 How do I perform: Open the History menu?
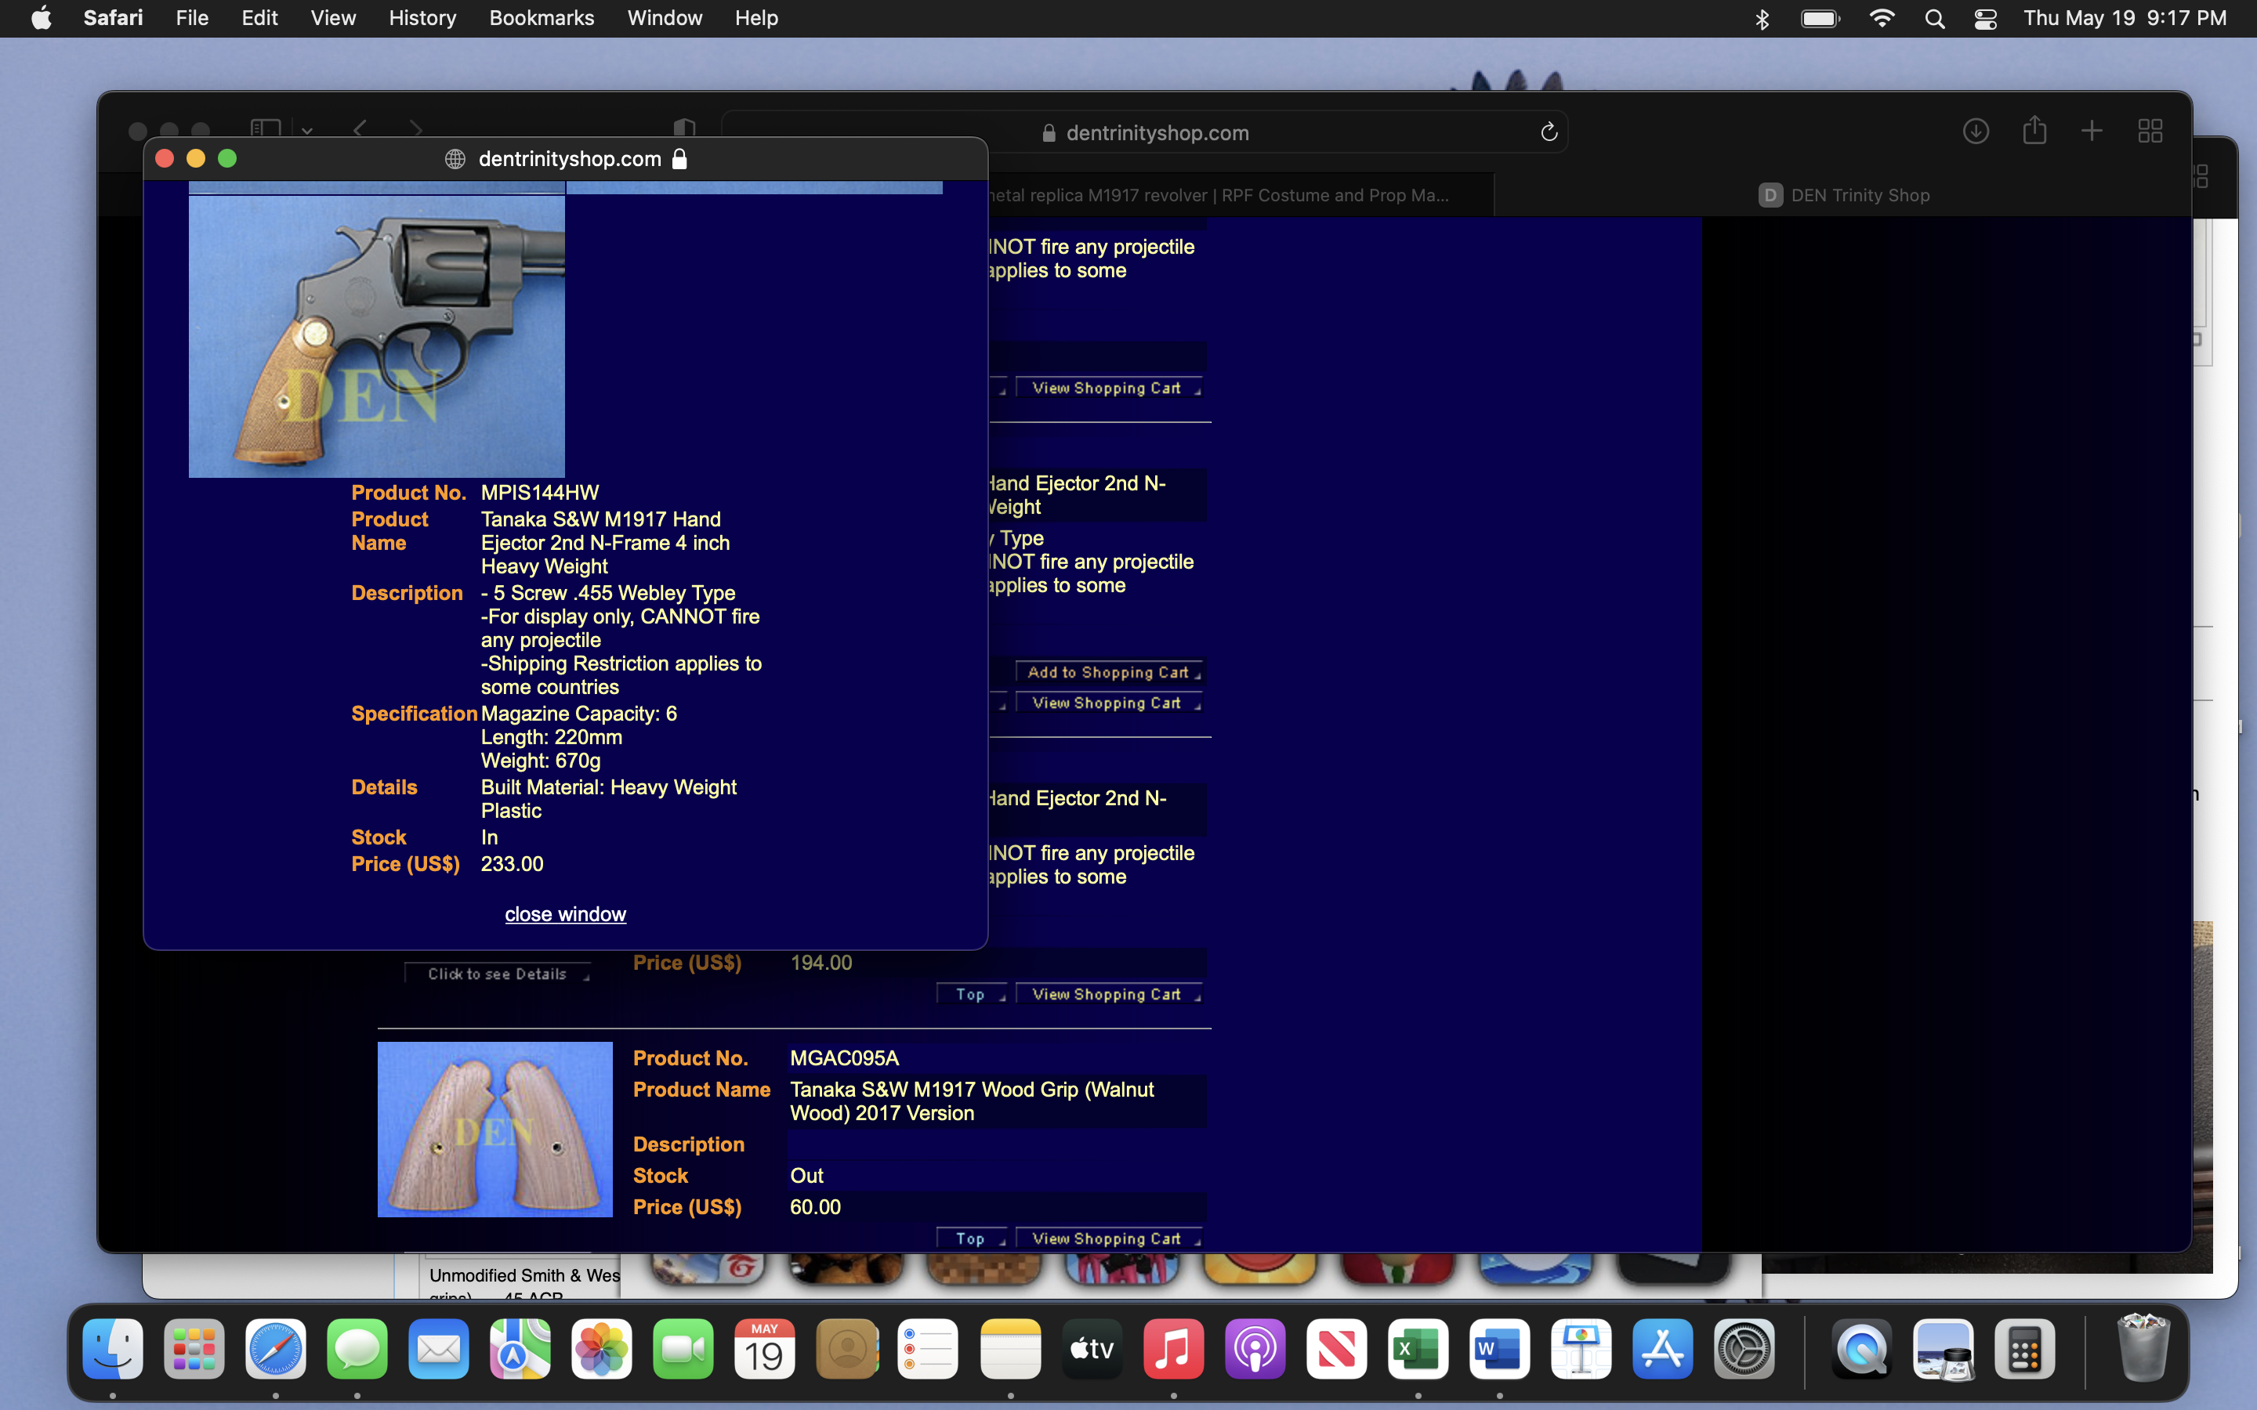422,18
